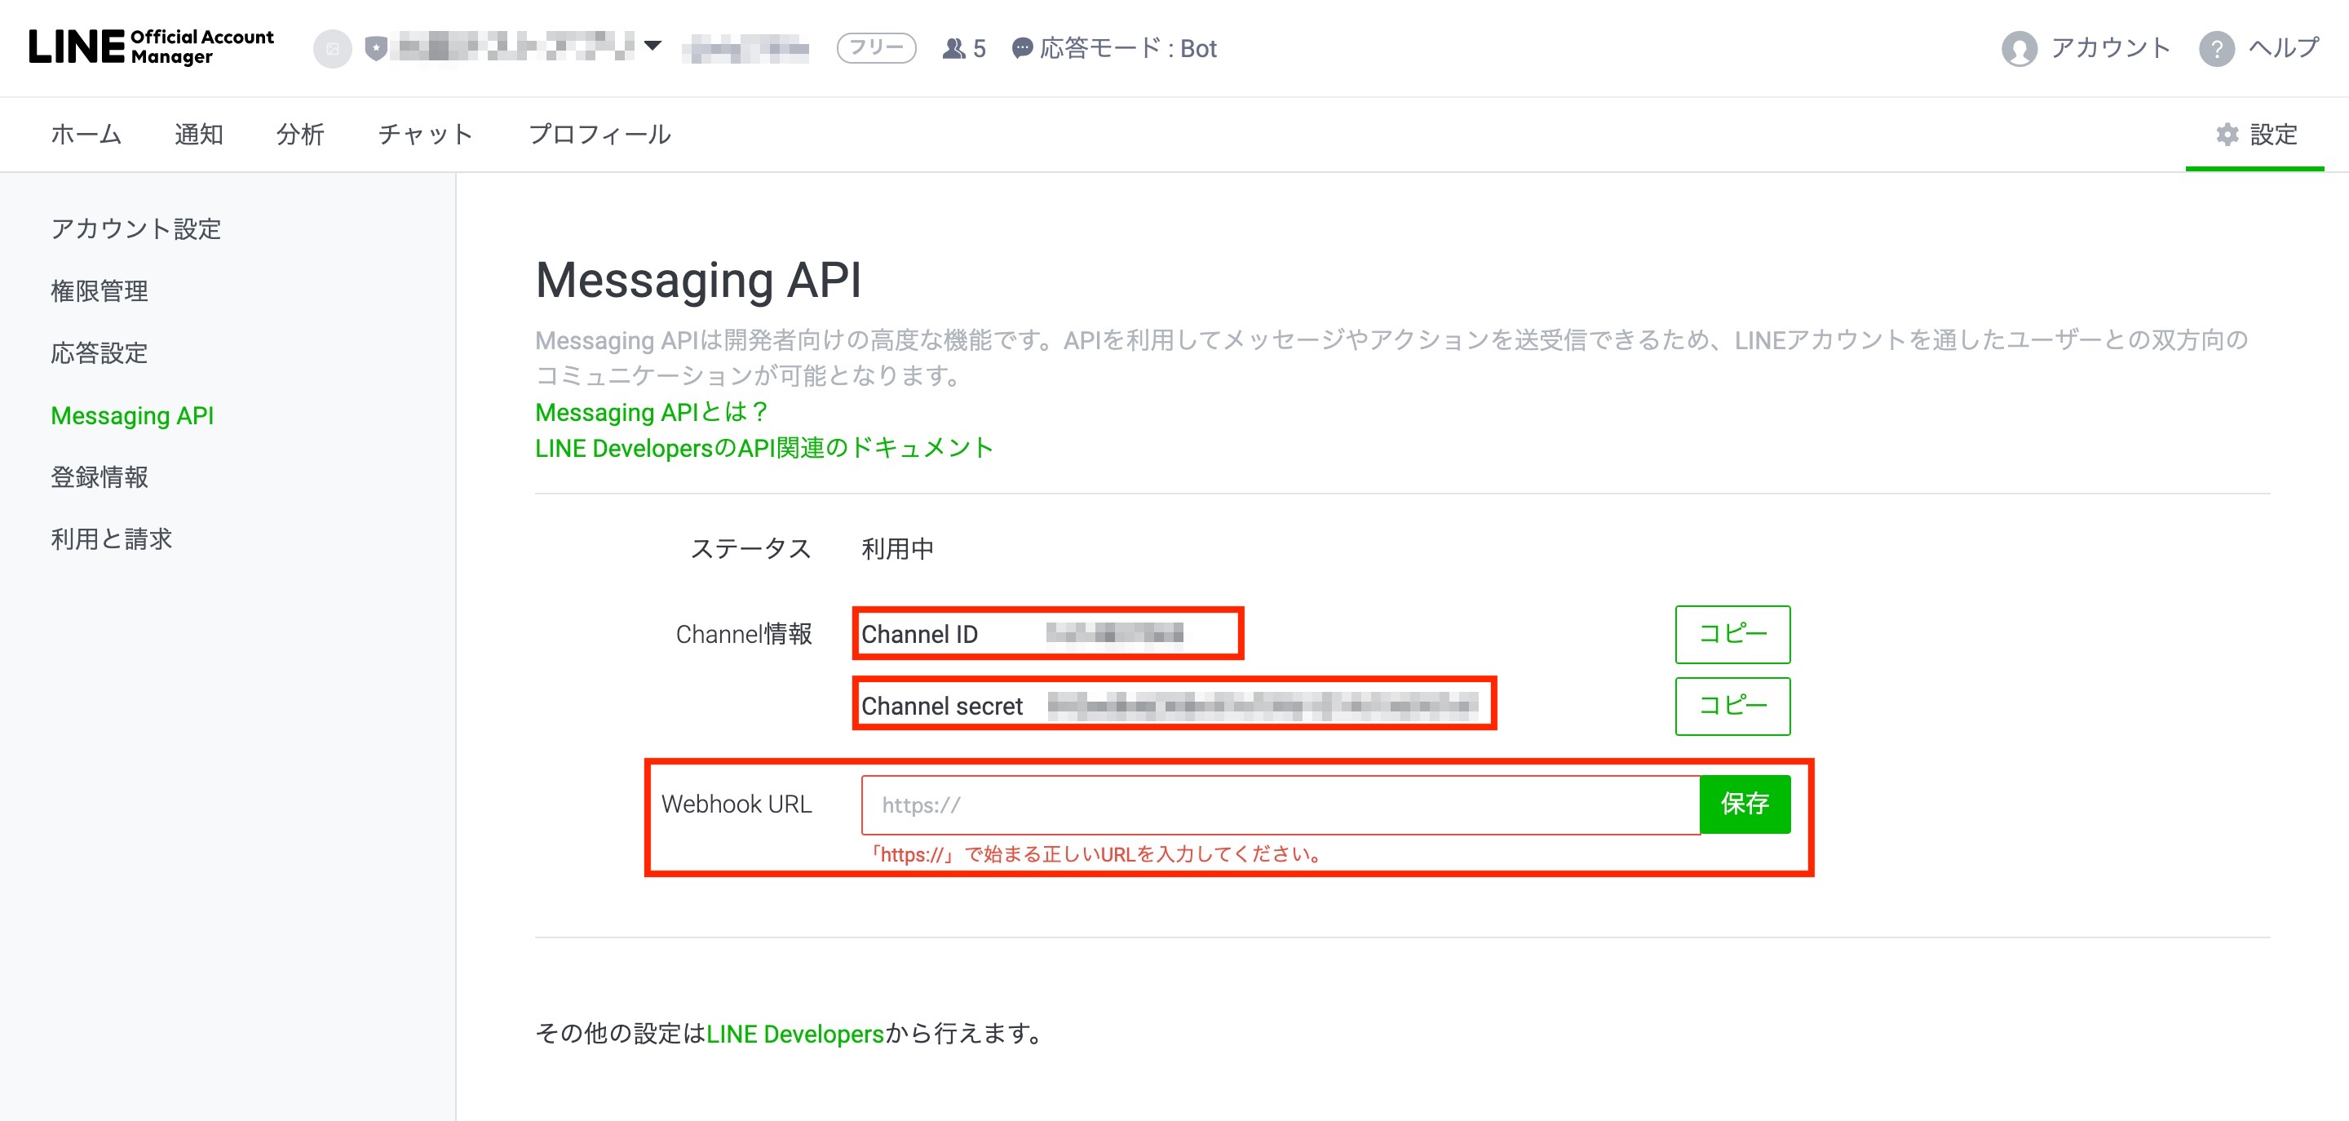Select Messaging API in the sidebar
Viewport: 2349px width, 1121px height.
tap(132, 415)
